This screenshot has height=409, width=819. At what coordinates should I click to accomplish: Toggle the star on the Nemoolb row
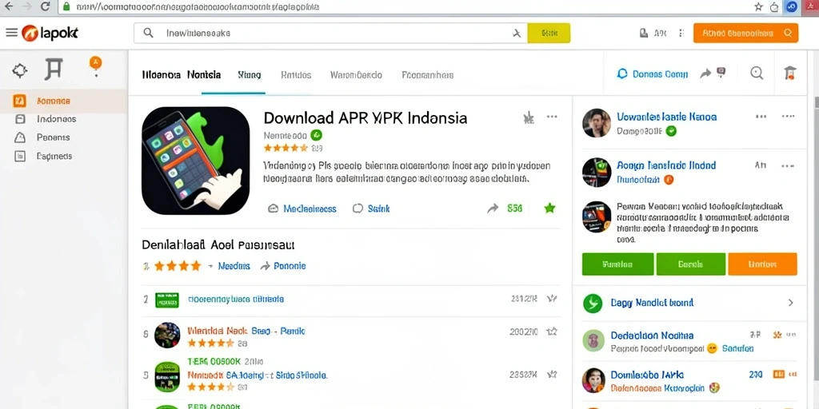click(x=552, y=375)
